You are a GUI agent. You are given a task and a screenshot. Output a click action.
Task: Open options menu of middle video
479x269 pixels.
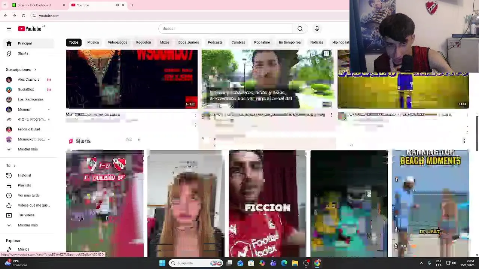point(331,115)
